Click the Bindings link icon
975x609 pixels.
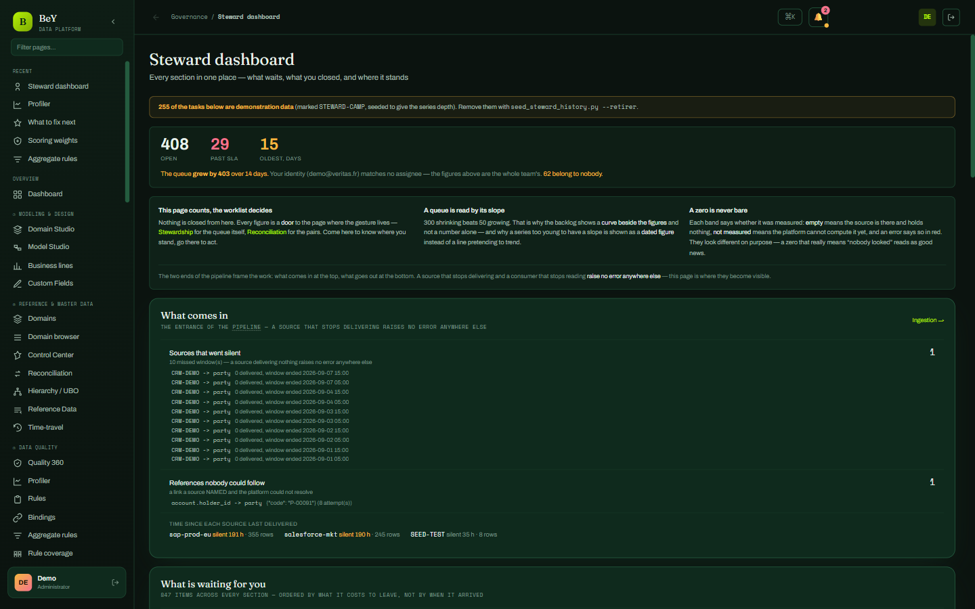point(18,518)
